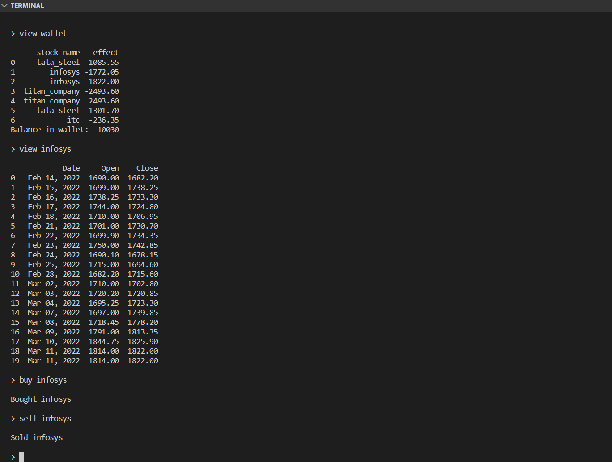
Task: Click the 'effect' column header
Action: coord(106,52)
